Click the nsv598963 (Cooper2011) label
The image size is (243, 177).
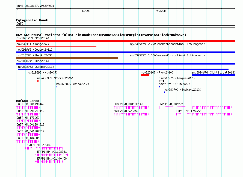tap(36, 67)
